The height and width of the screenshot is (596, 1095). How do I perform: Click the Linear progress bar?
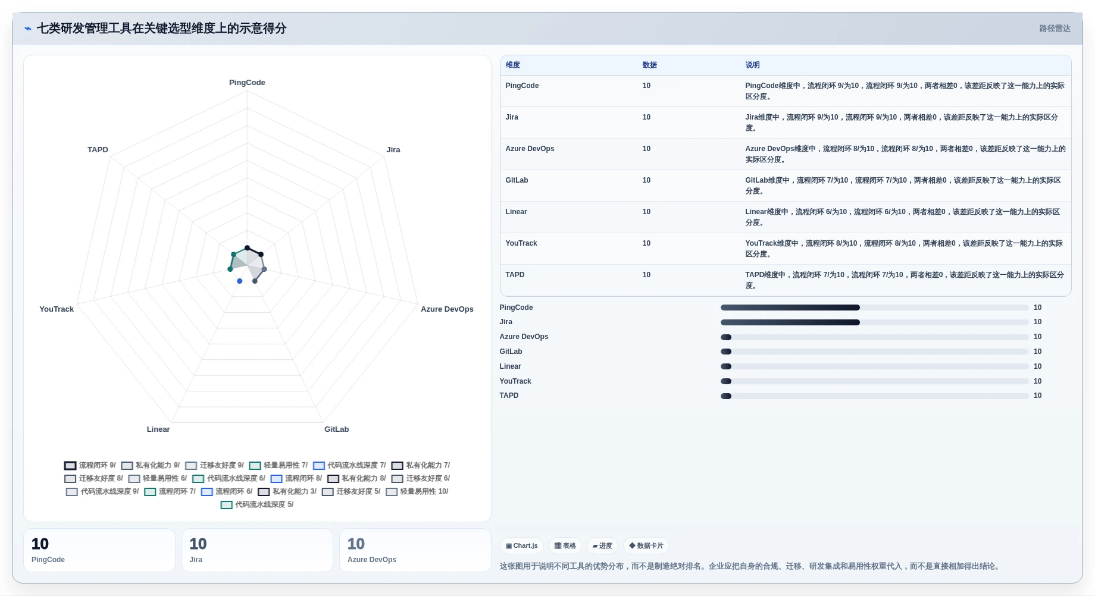tap(874, 366)
